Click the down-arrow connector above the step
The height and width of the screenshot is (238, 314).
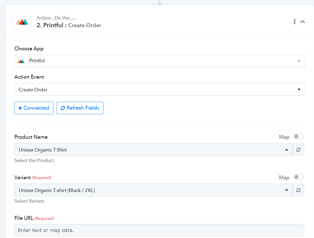click(x=160, y=2)
